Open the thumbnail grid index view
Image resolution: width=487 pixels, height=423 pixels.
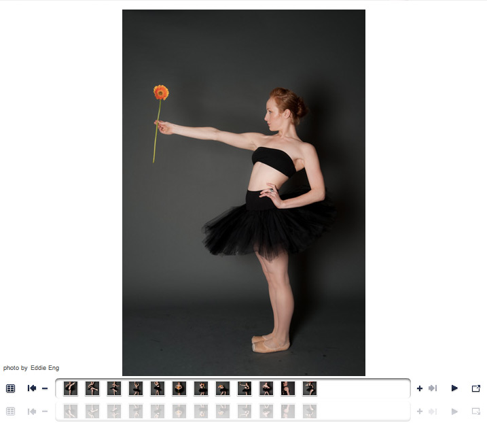10,388
